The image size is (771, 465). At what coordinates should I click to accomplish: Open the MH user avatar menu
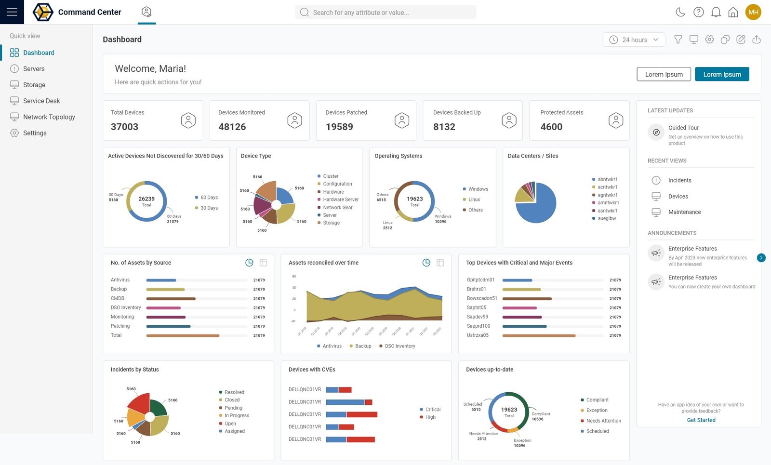[753, 12]
